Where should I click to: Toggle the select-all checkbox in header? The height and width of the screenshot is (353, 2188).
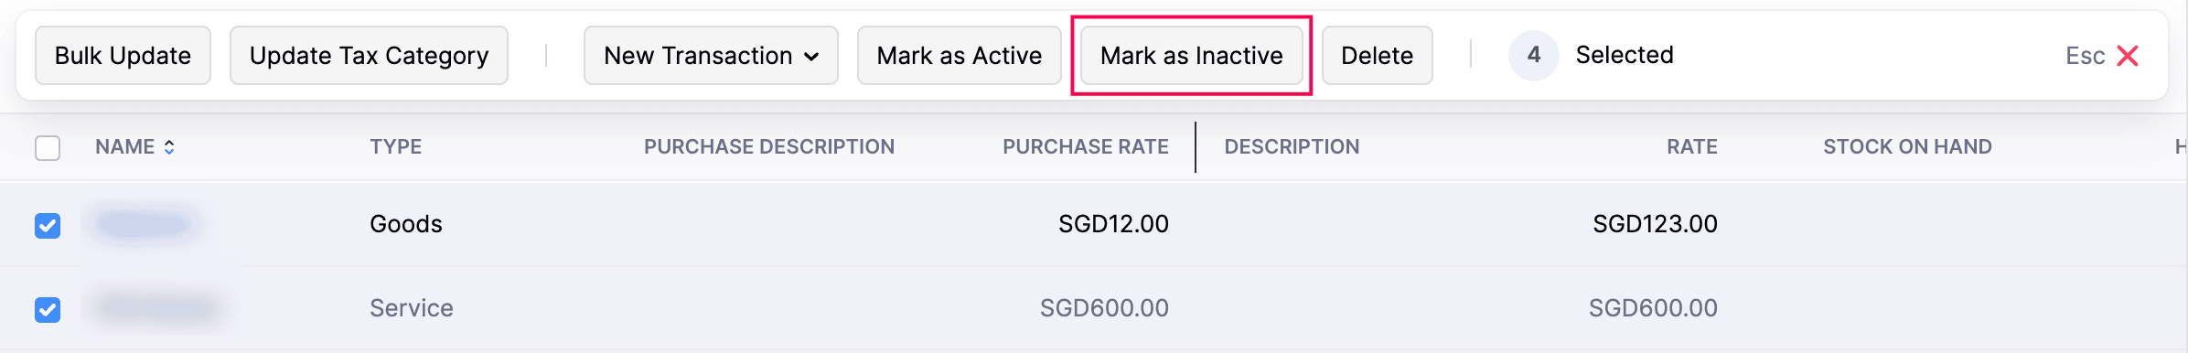(x=48, y=148)
